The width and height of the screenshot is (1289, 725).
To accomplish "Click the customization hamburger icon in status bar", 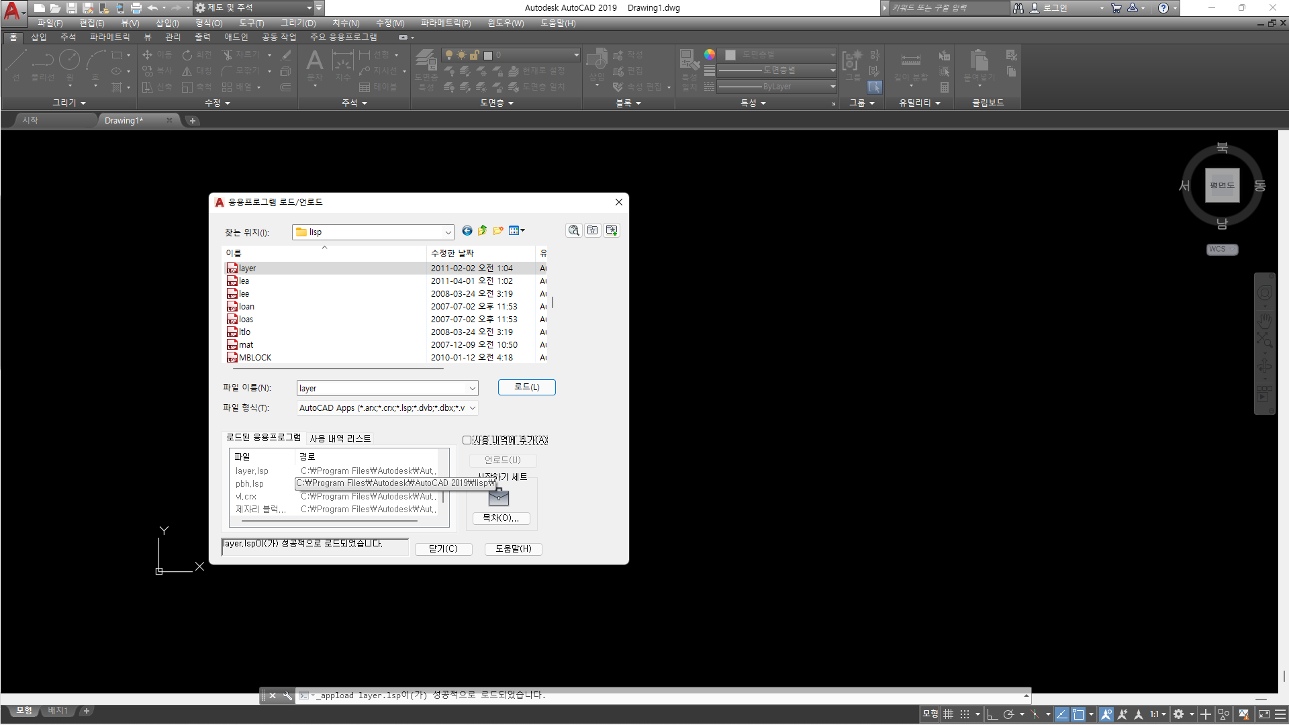I will click(x=1280, y=714).
